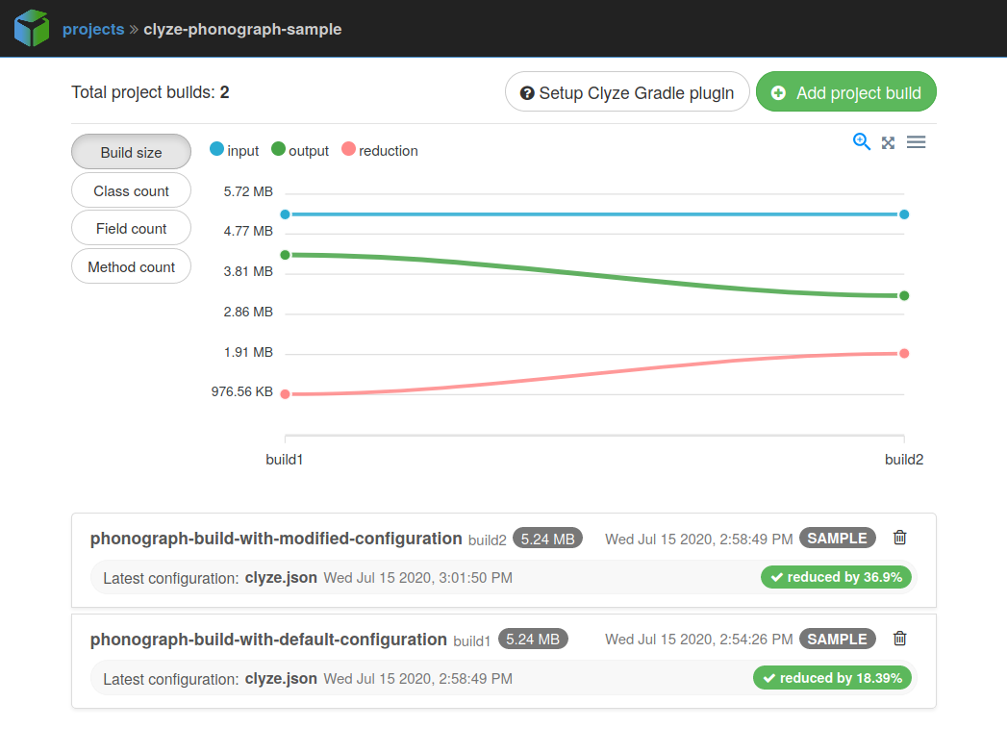Click clyze-phonograph-sample breadcrumb title
The width and height of the screenshot is (1007, 753).
(242, 30)
